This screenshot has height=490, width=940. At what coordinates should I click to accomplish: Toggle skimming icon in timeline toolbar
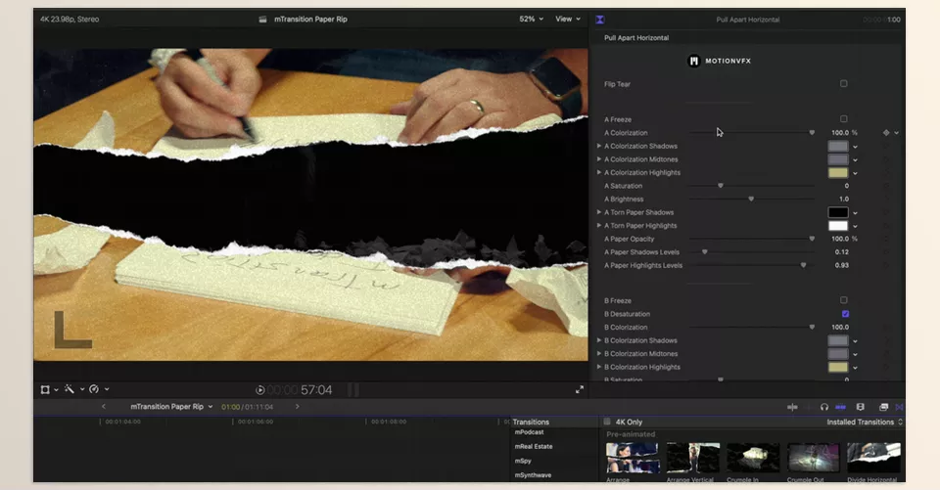(x=792, y=407)
